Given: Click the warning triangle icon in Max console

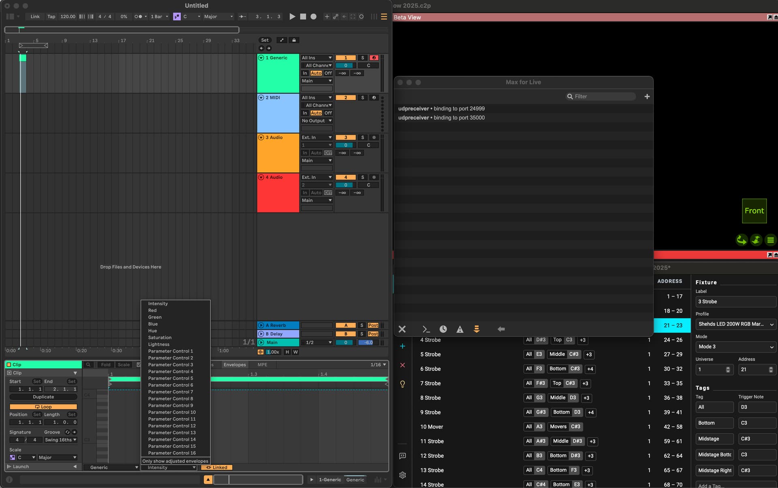Looking at the screenshot, I should pyautogui.click(x=460, y=329).
